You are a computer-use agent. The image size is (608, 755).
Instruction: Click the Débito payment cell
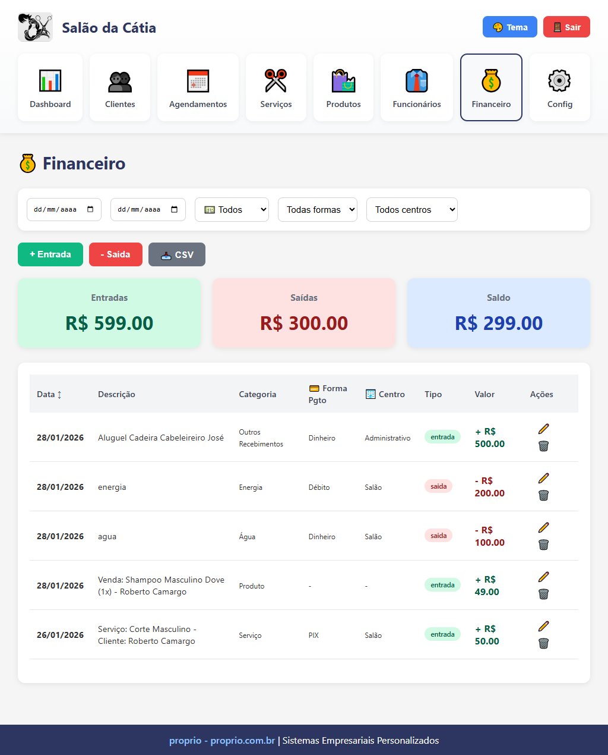coord(319,487)
